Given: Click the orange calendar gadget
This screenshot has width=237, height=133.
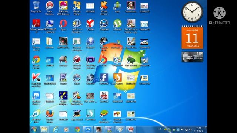Looking at the screenshot, I should (x=192, y=37).
